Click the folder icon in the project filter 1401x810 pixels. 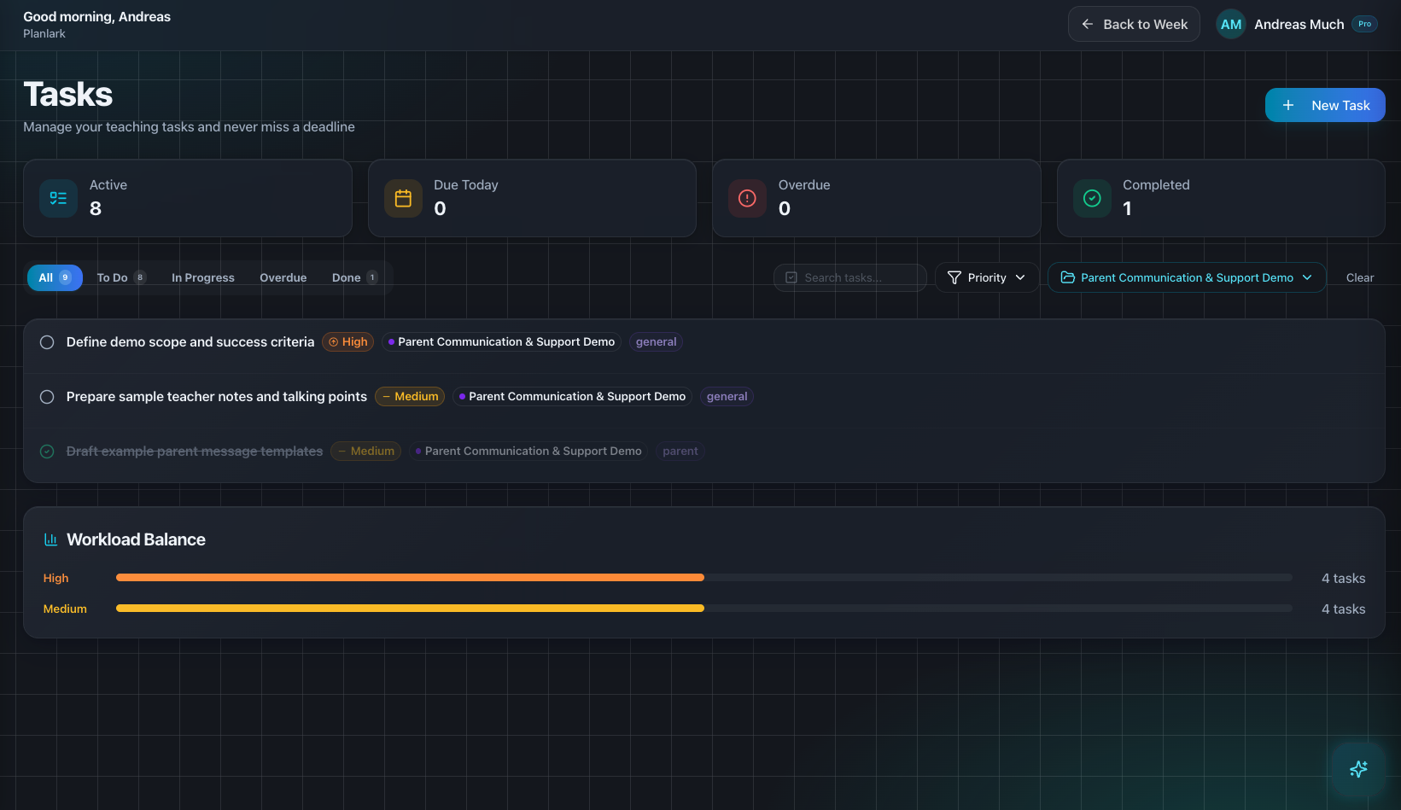(x=1069, y=277)
